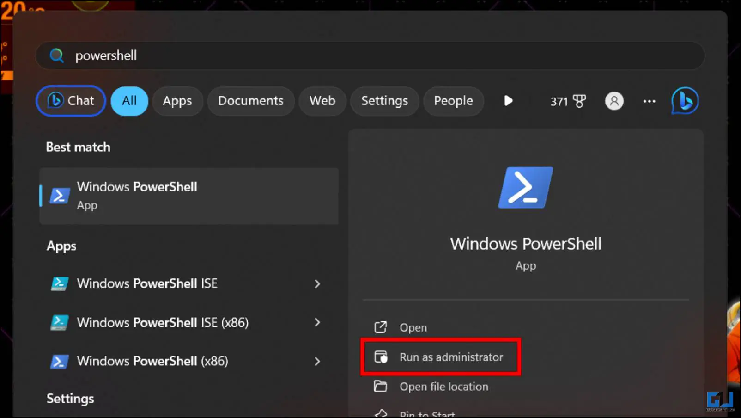Image resolution: width=741 pixels, height=418 pixels.
Task: Select the All filter tab
Action: (x=129, y=101)
